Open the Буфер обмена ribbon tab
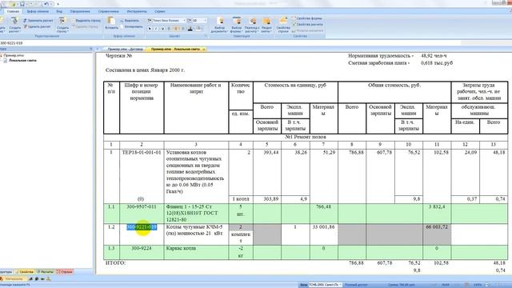The image size is (512, 288). 38,11
